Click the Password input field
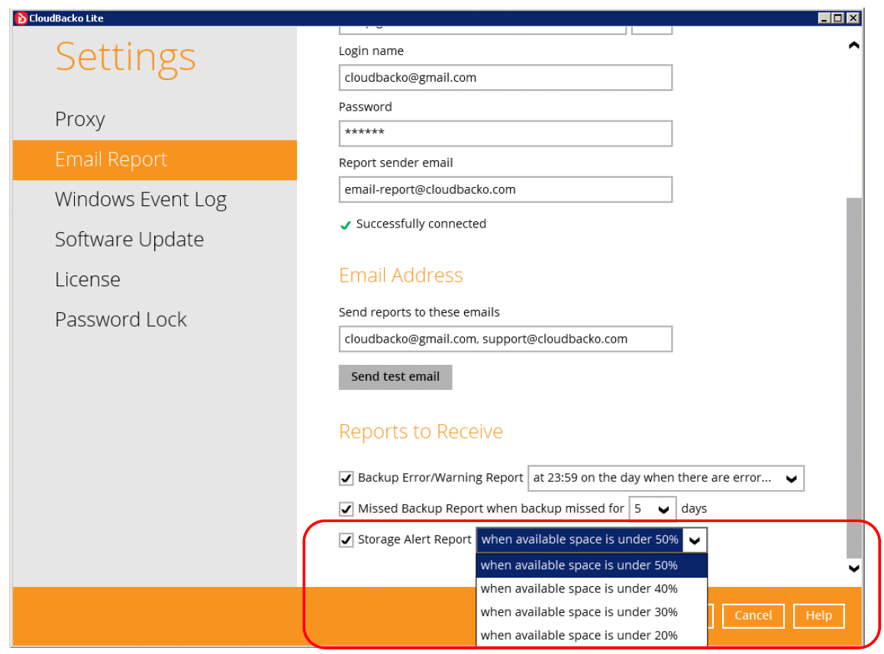The image size is (884, 654). point(505,133)
